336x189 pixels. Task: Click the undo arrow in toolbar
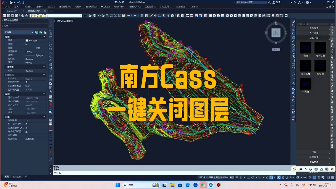tap(129, 16)
